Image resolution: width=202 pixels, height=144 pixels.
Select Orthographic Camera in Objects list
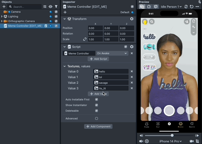click(x=21, y=21)
